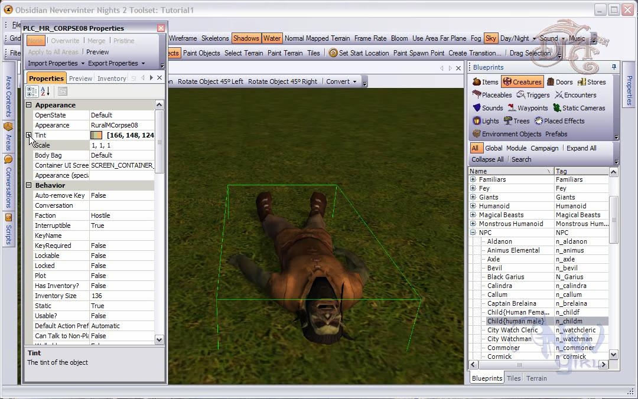Show the Triggers blueprint list
Viewport: 638px width, 399px height.
pos(533,95)
